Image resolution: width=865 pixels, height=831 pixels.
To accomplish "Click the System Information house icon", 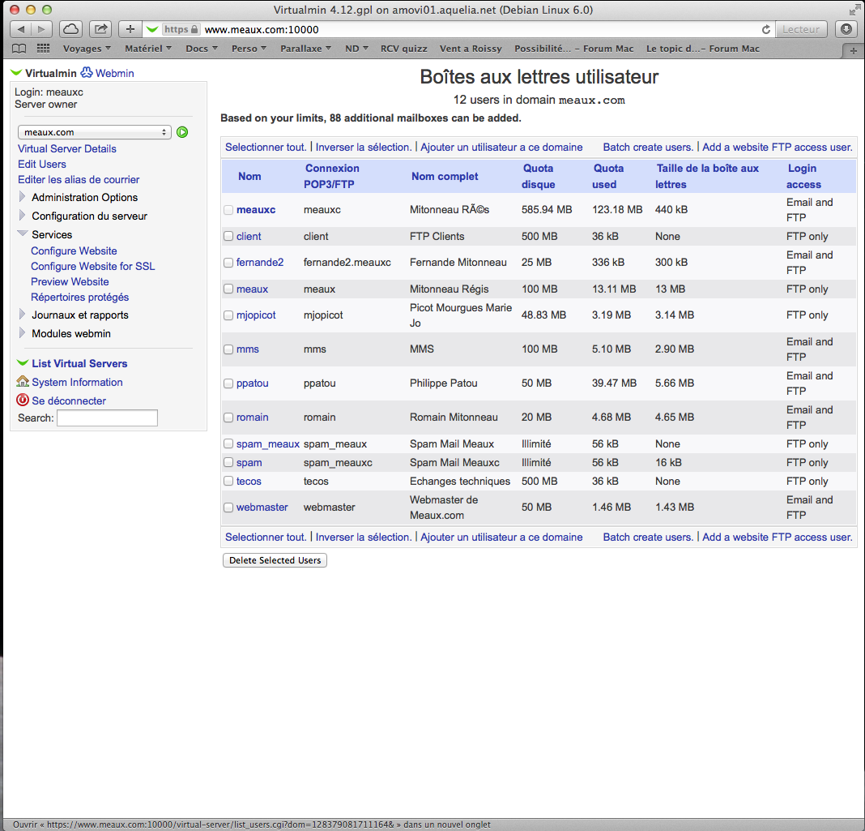I will [x=23, y=382].
